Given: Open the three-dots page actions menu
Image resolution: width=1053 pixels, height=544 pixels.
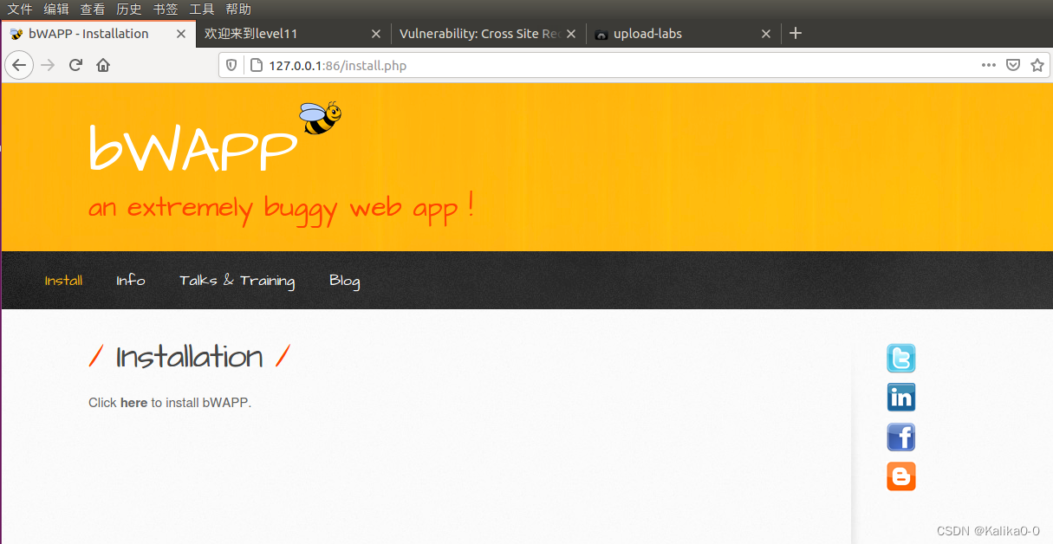Looking at the screenshot, I should pyautogui.click(x=989, y=64).
